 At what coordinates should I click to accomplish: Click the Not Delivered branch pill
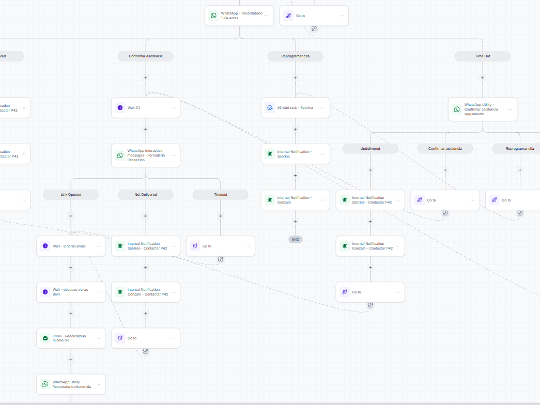tap(146, 195)
